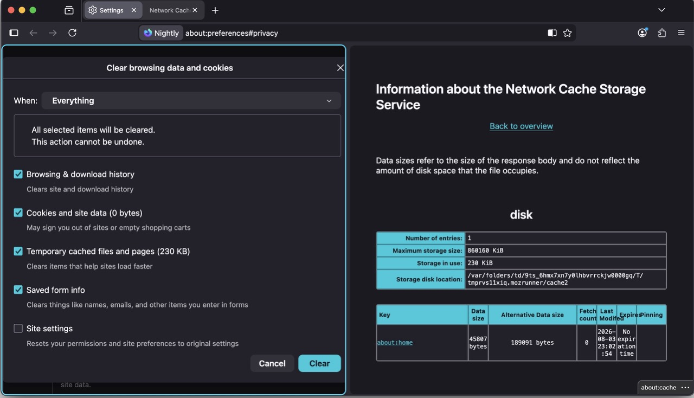Bookmark this page with the star icon
694x398 pixels.
pyautogui.click(x=567, y=33)
